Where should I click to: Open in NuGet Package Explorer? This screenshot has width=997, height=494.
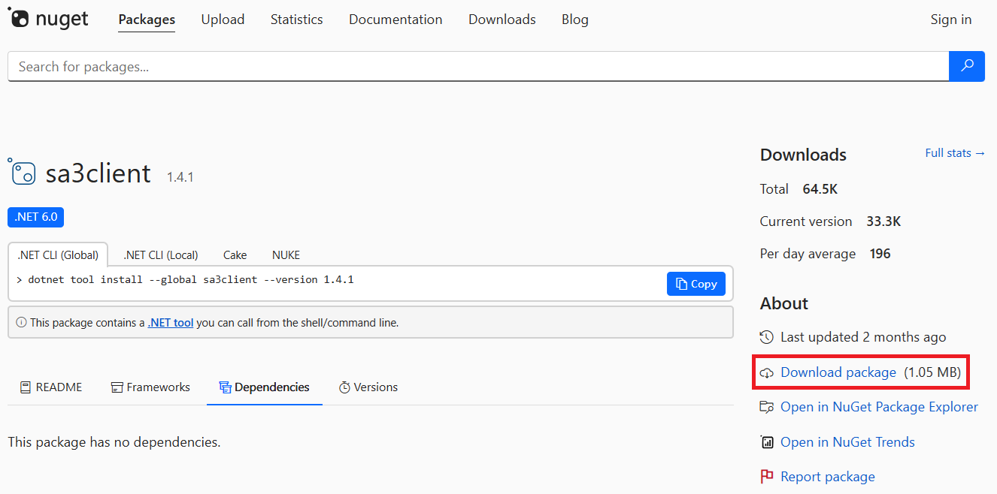click(879, 407)
